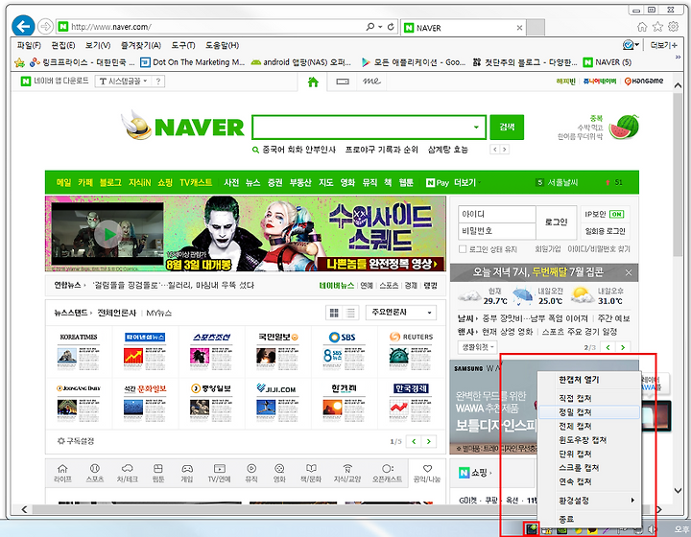This screenshot has width=691, height=537.
Task: Click the green 검색 button
Action: (x=507, y=128)
